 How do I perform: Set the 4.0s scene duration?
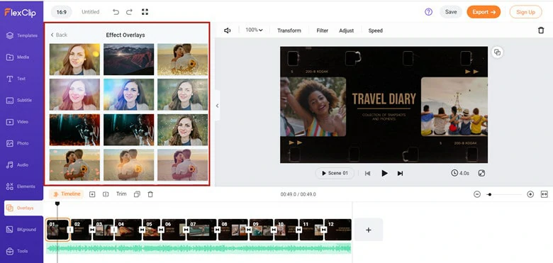tap(460, 173)
